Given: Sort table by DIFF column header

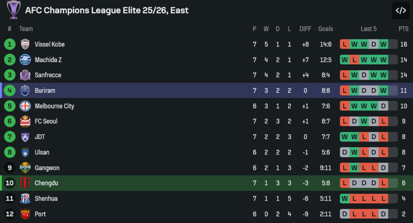Looking at the screenshot, I should [305, 29].
